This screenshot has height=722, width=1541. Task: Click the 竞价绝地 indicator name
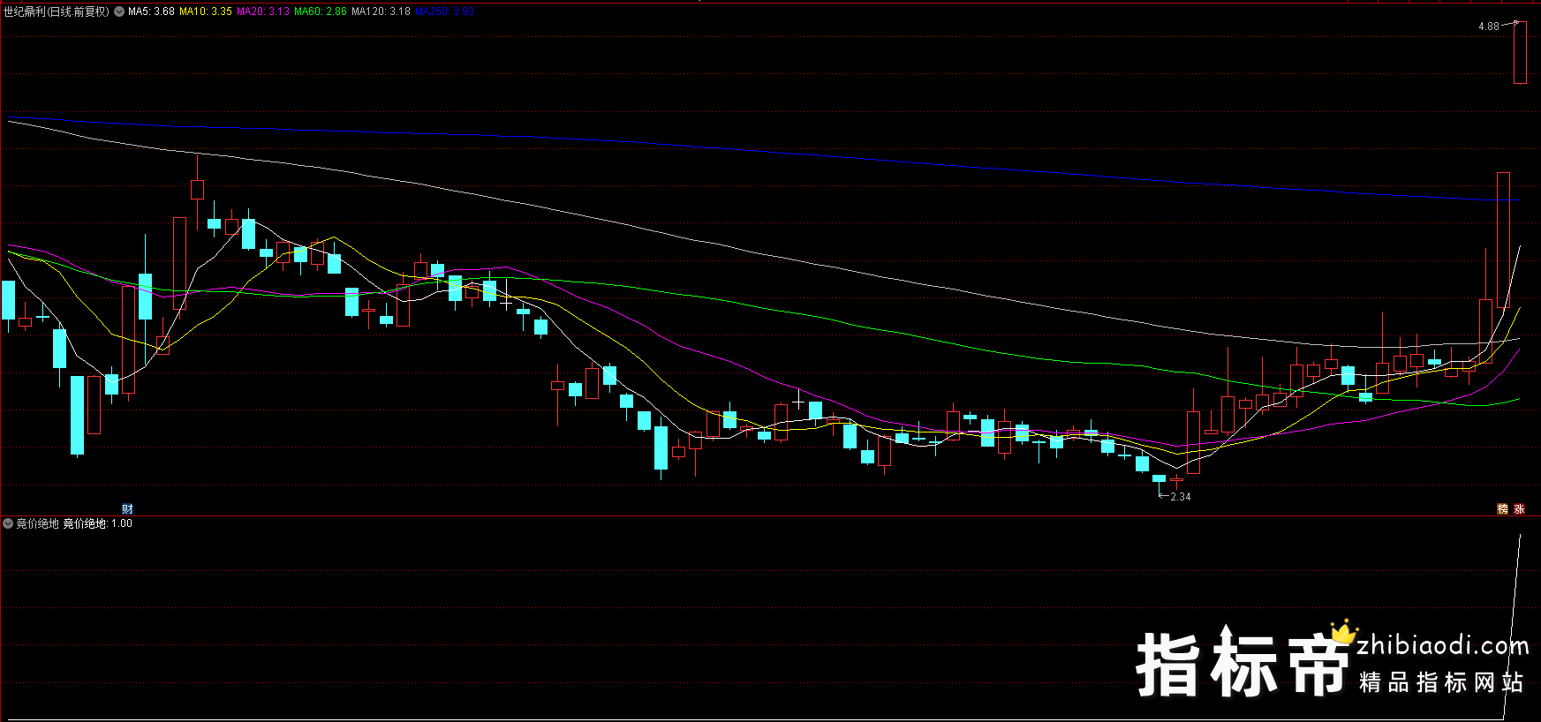pos(37,523)
